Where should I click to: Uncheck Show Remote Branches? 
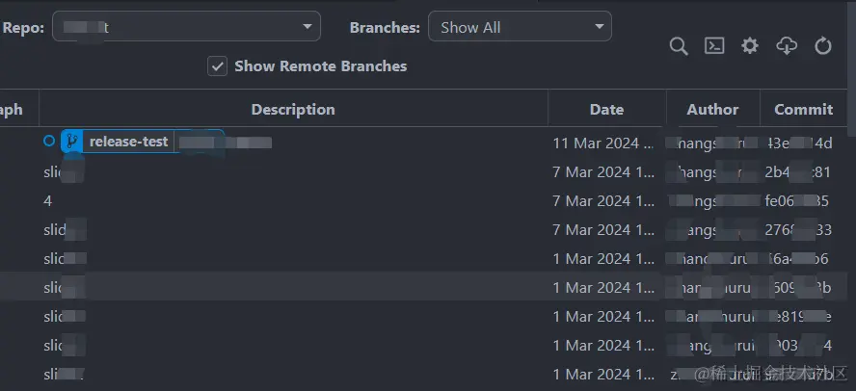218,66
